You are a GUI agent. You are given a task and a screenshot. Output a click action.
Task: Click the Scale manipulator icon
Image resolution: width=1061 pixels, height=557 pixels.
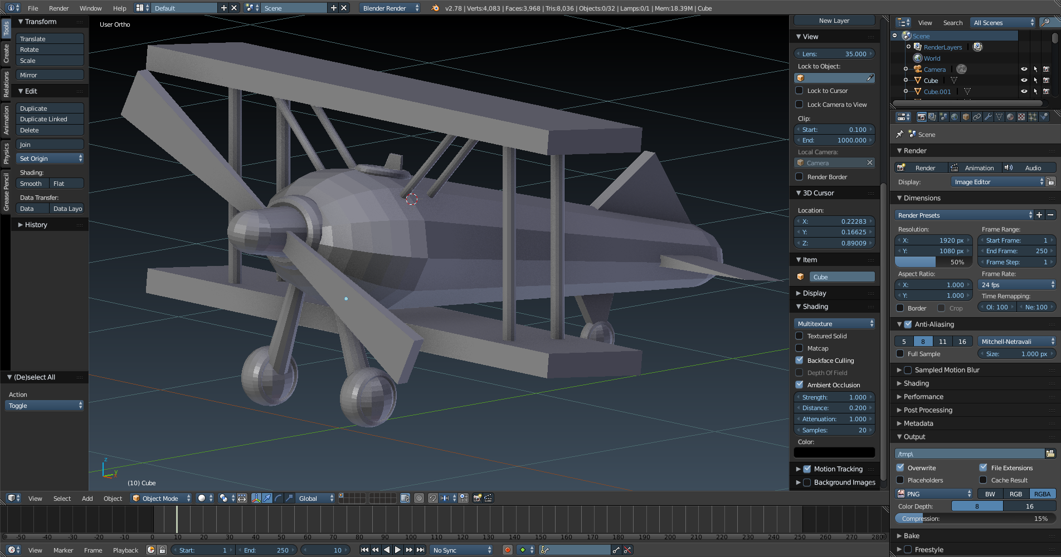click(289, 498)
